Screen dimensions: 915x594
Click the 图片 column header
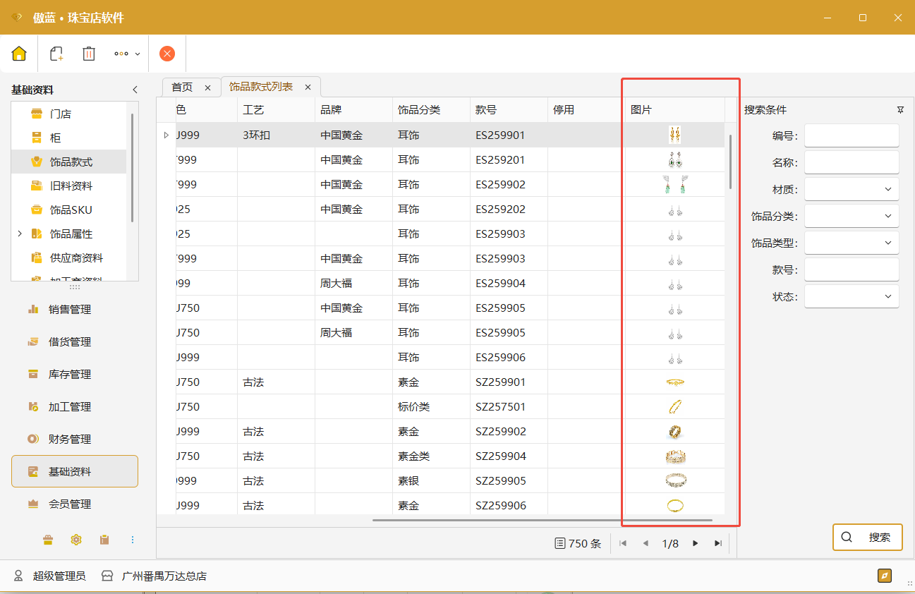tap(675, 110)
